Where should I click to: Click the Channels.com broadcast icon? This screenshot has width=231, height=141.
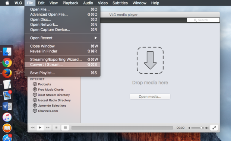pyautogui.click(x=35, y=111)
